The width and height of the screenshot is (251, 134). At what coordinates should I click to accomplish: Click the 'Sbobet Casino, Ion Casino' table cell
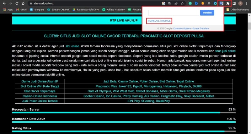click(x=148, y=96)
